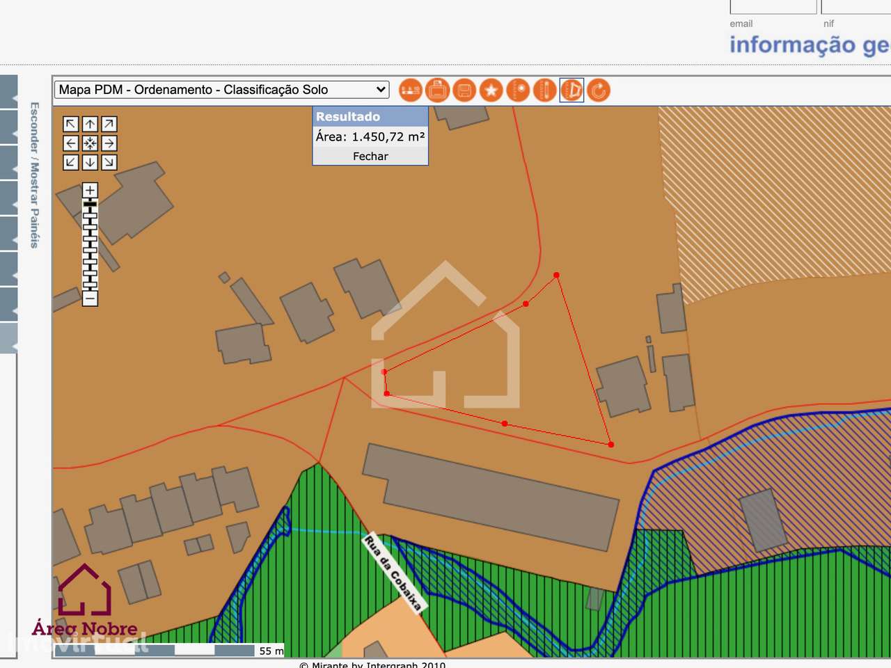Close the Resultado popup via Fechar

pos(370,157)
